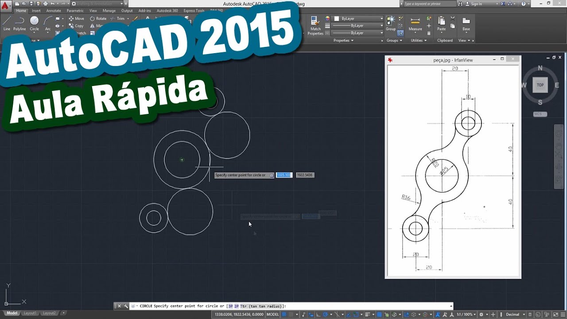
Task: Switch to the Output ribbon tab
Action: [127, 11]
